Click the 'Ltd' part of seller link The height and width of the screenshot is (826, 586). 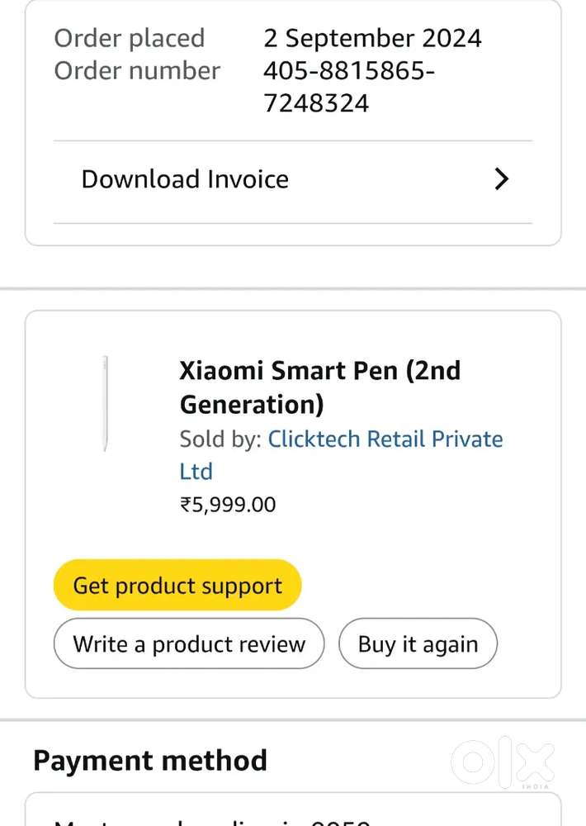[x=196, y=472]
